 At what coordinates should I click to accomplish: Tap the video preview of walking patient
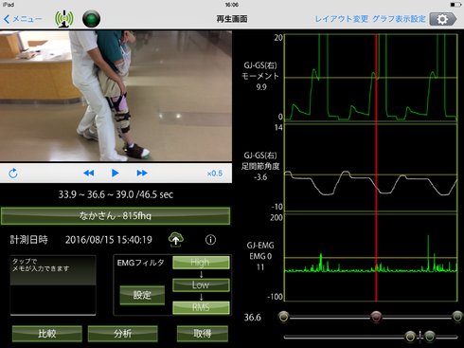pos(116,96)
